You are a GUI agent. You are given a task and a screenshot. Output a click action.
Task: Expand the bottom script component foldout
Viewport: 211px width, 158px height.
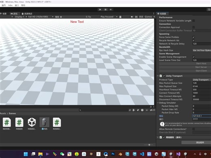click(158, 137)
